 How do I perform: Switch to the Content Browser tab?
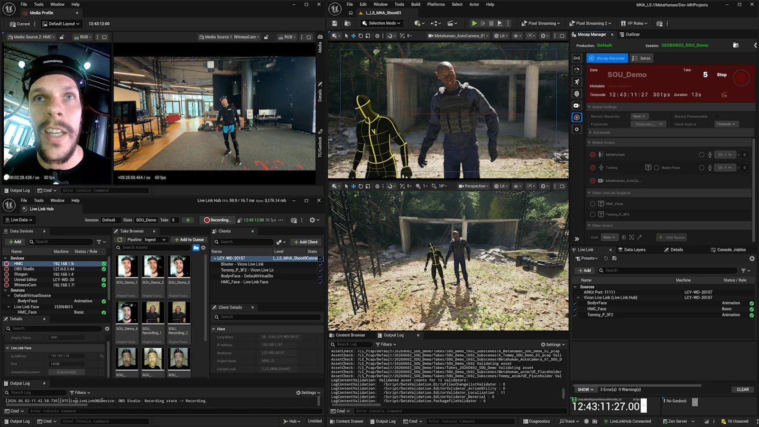click(x=347, y=335)
